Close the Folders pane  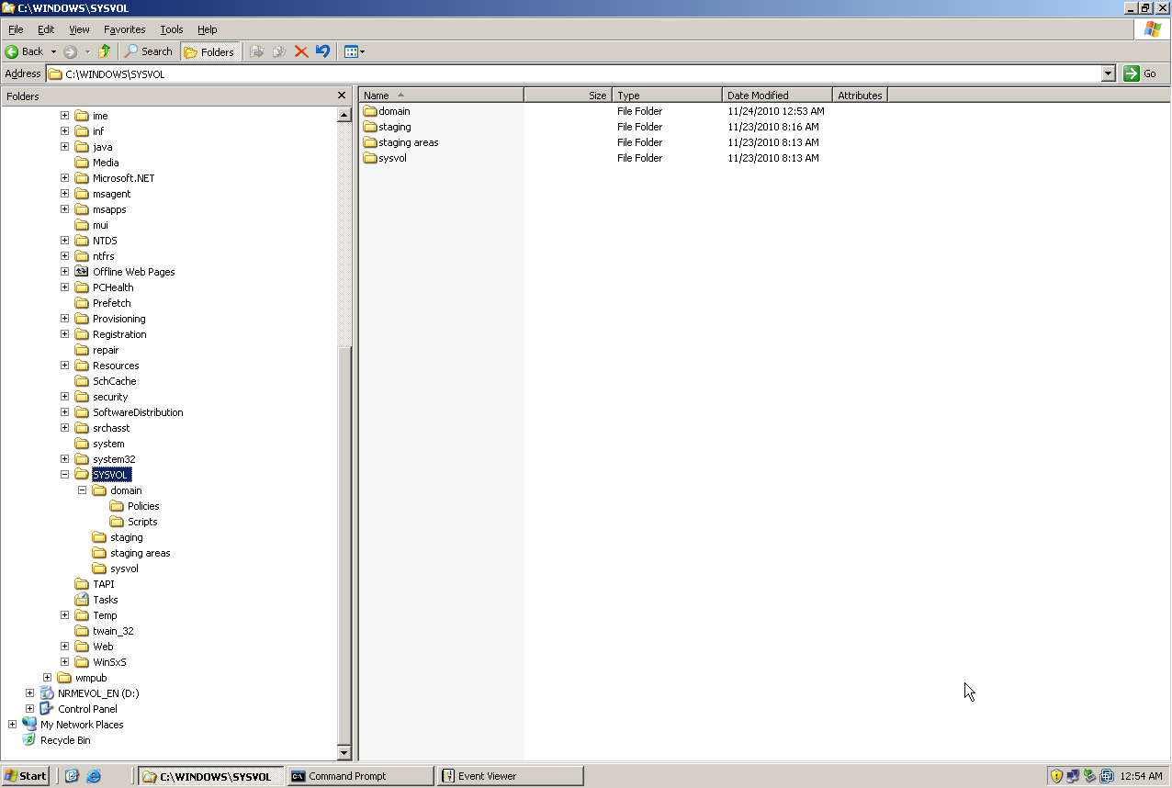tap(342, 96)
